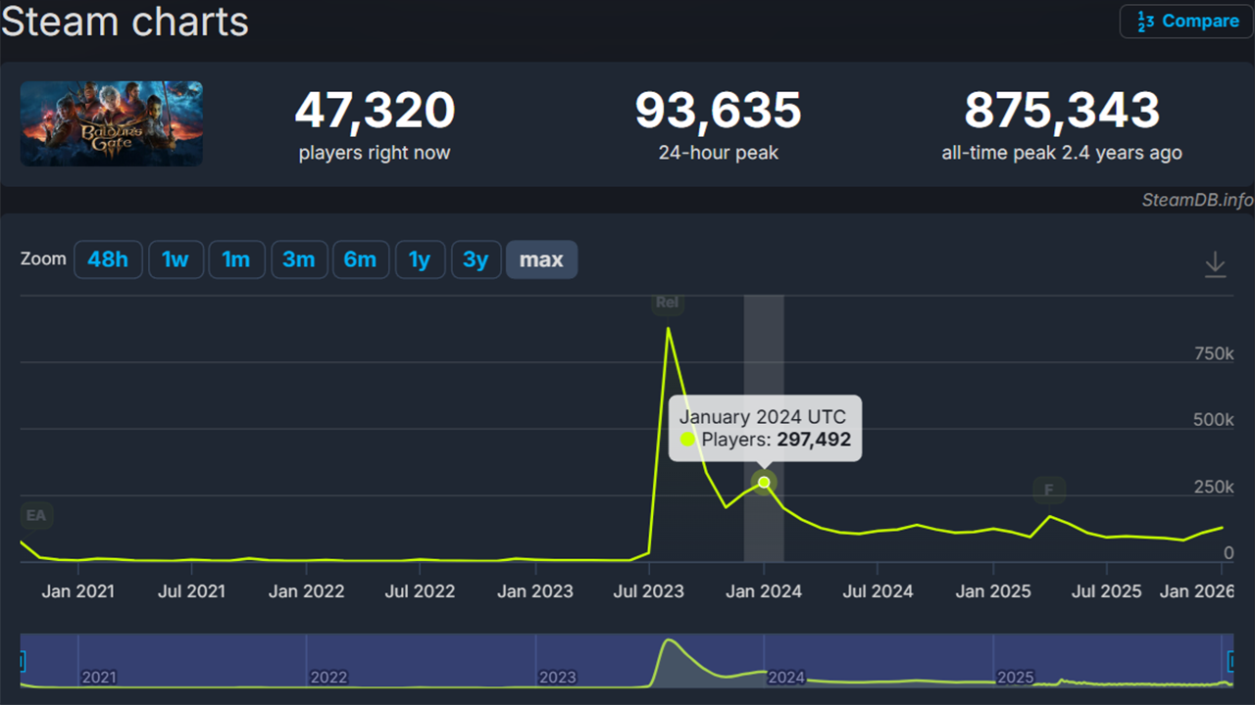Click the F flag marker on chart

point(1049,490)
